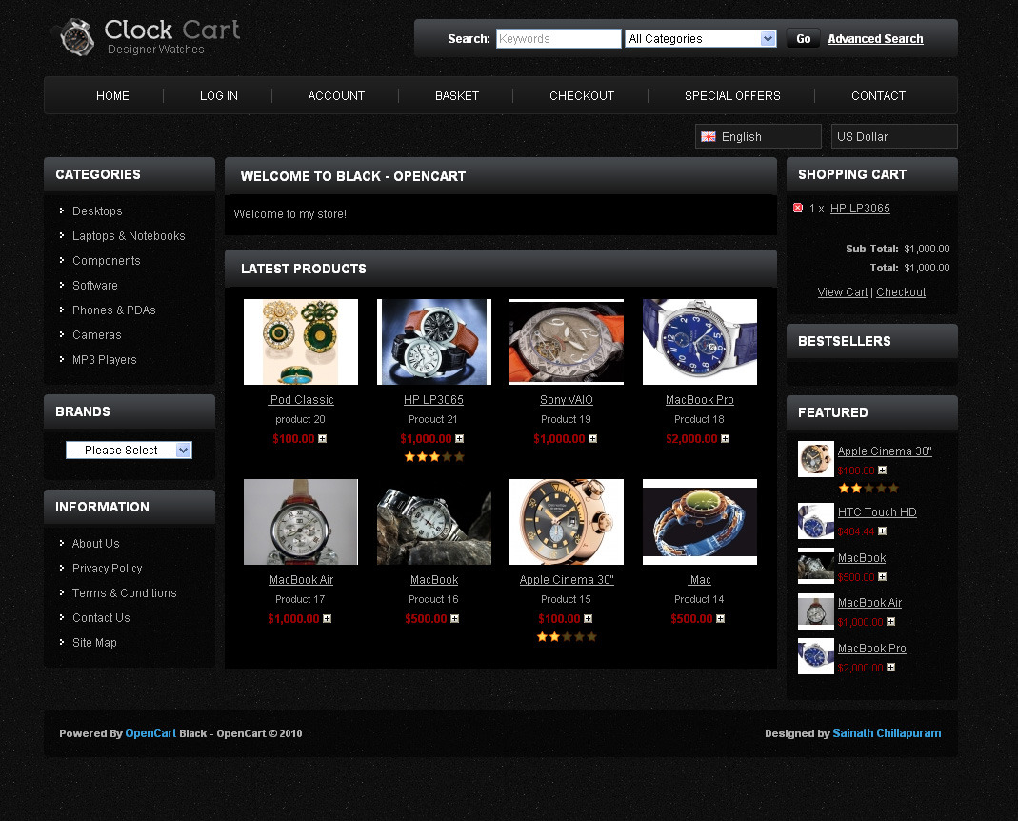Click the Go search button
Image resolution: width=1018 pixels, height=821 pixels.
tap(803, 39)
